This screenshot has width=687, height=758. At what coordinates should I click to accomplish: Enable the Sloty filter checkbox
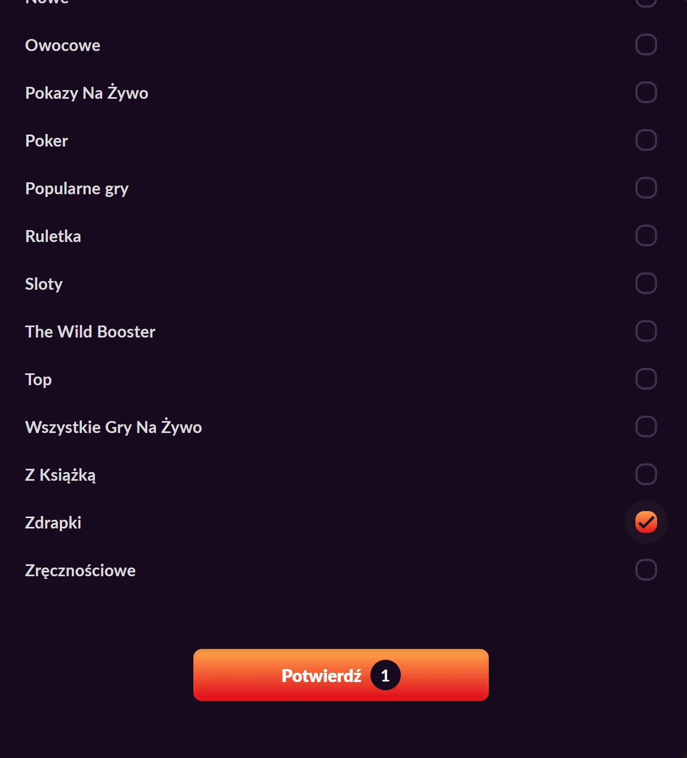pyautogui.click(x=646, y=283)
